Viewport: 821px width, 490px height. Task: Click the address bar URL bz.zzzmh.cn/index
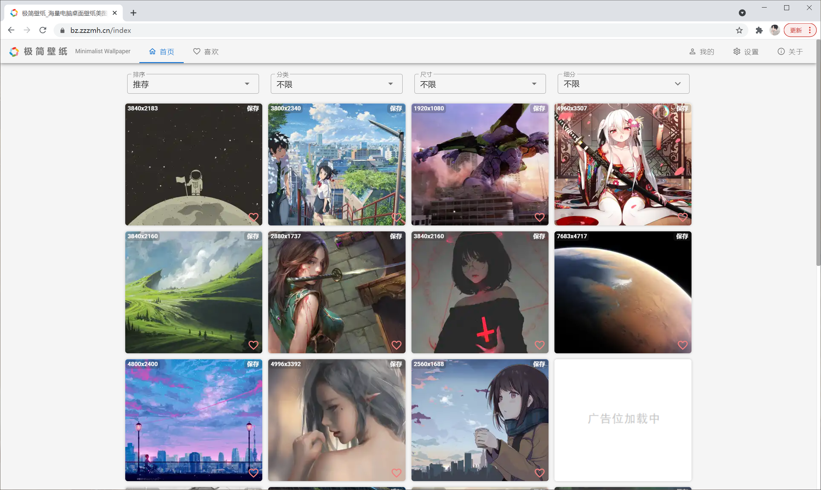101,30
